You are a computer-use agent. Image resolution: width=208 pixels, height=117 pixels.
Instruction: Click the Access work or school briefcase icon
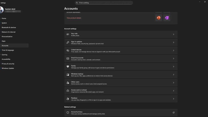tap(68, 91)
